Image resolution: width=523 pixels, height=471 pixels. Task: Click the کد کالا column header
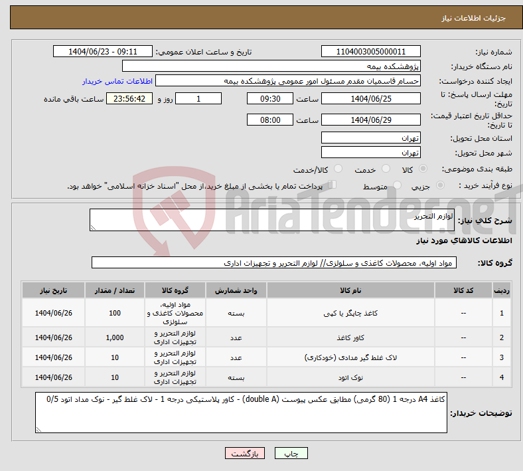(x=463, y=290)
